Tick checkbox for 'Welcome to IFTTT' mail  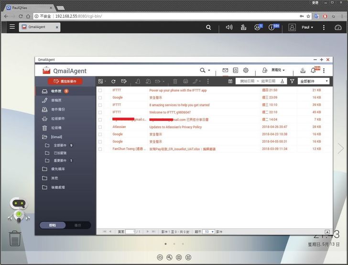coord(100,112)
